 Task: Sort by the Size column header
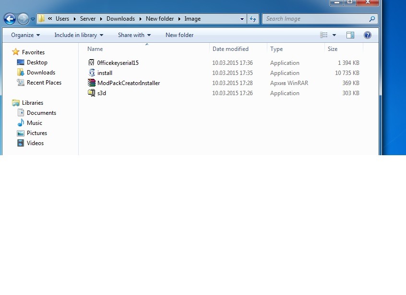click(333, 49)
